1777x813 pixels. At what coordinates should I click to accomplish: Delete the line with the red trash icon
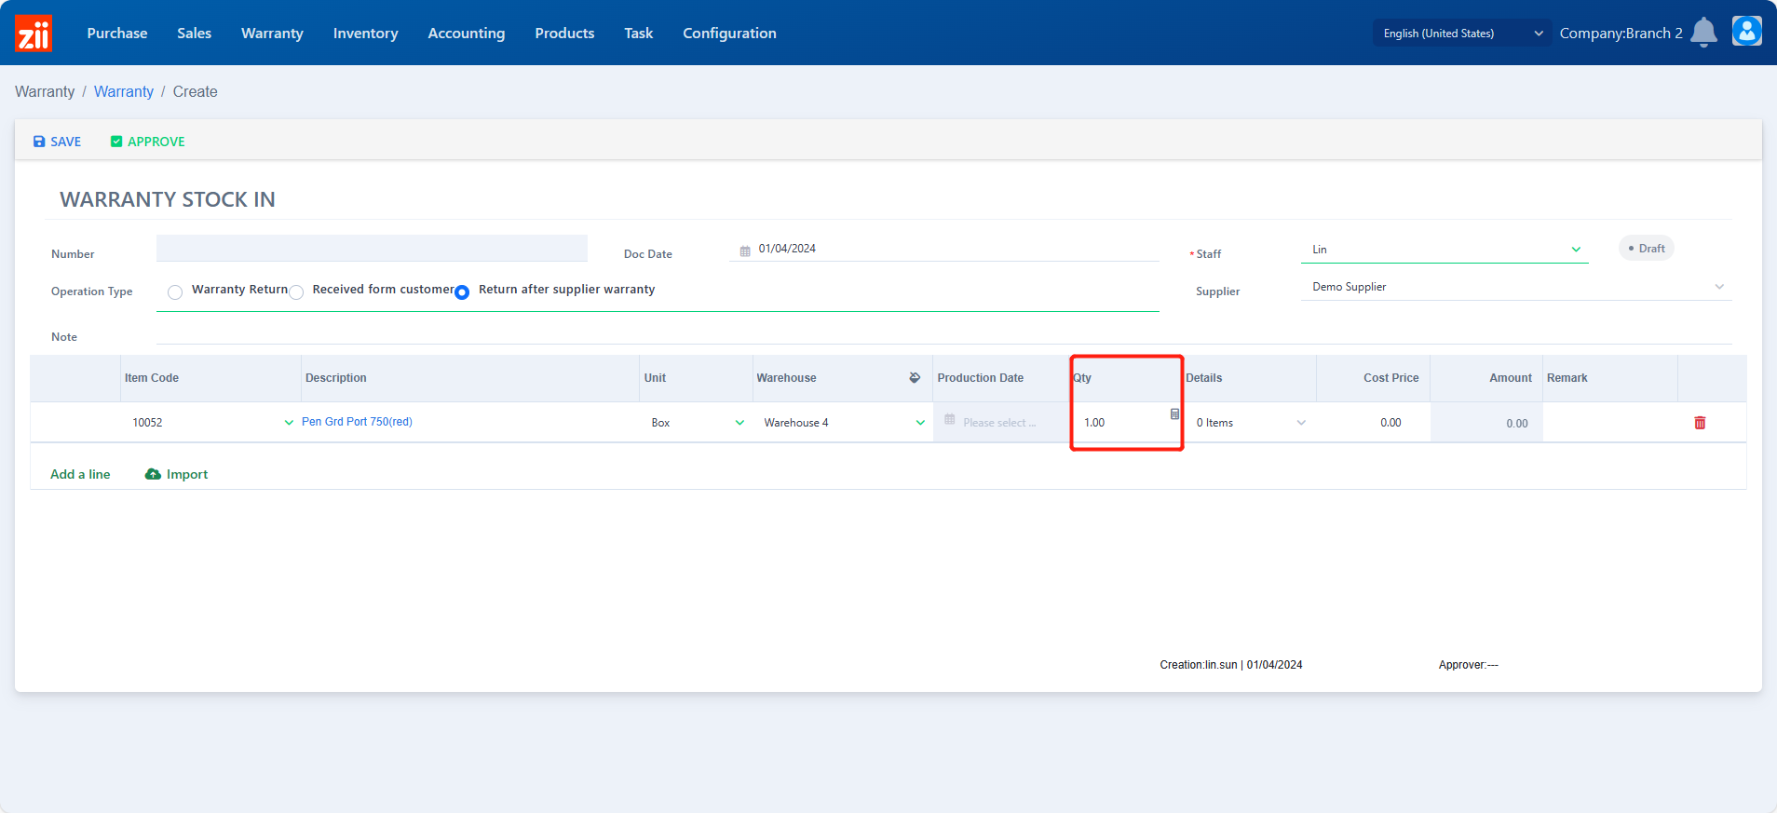tap(1700, 423)
